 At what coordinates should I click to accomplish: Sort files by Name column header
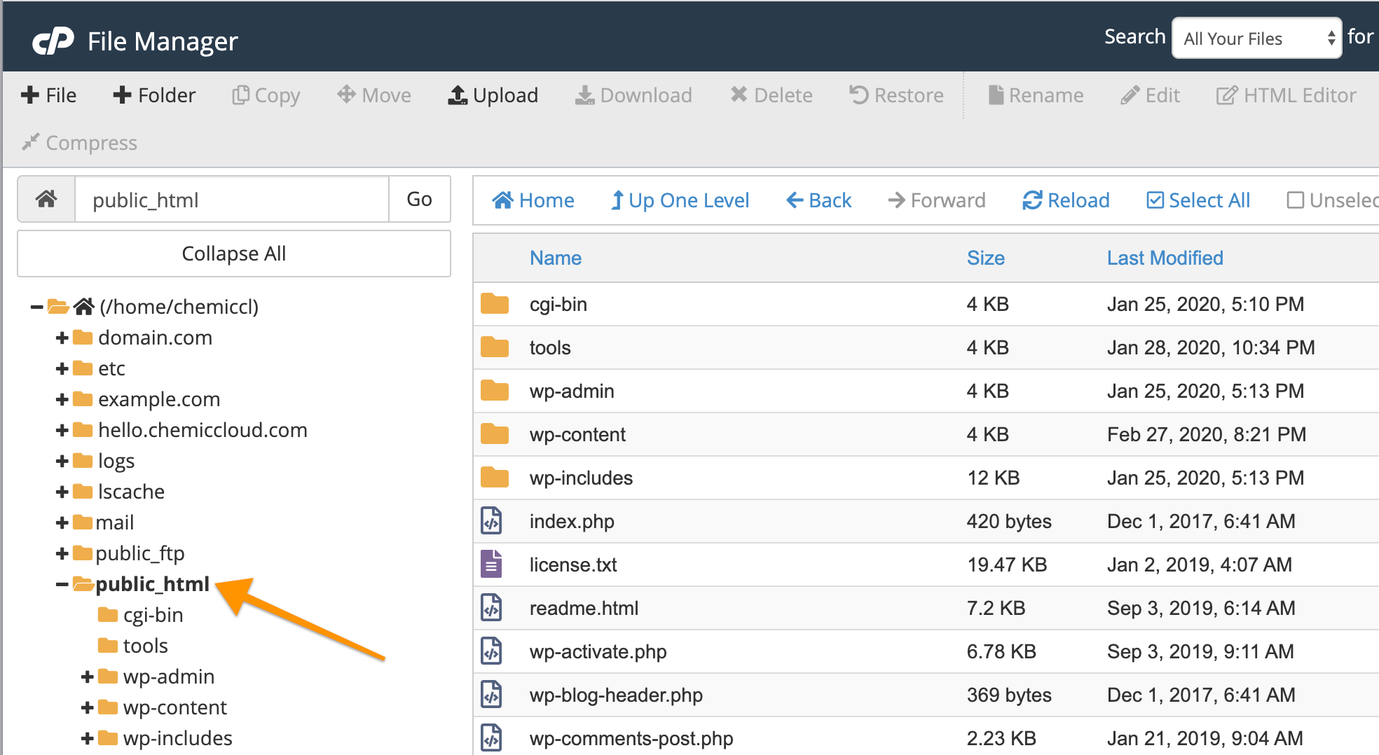555,258
